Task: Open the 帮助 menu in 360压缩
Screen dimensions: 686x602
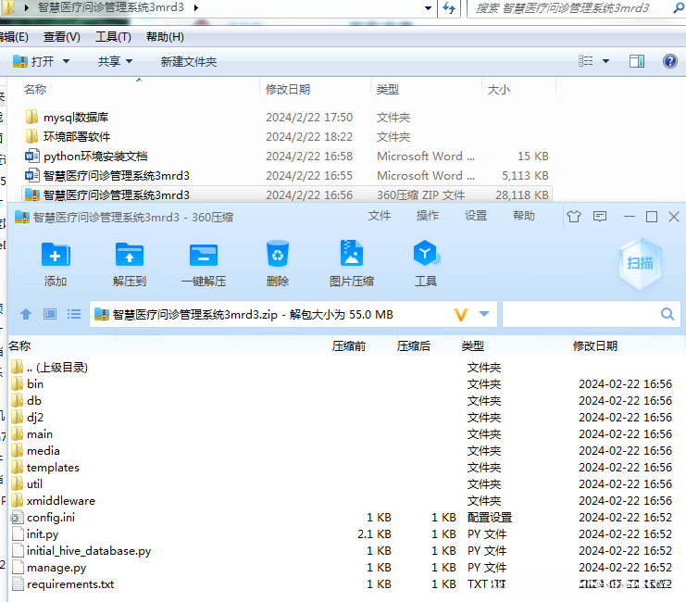Action: (x=524, y=216)
